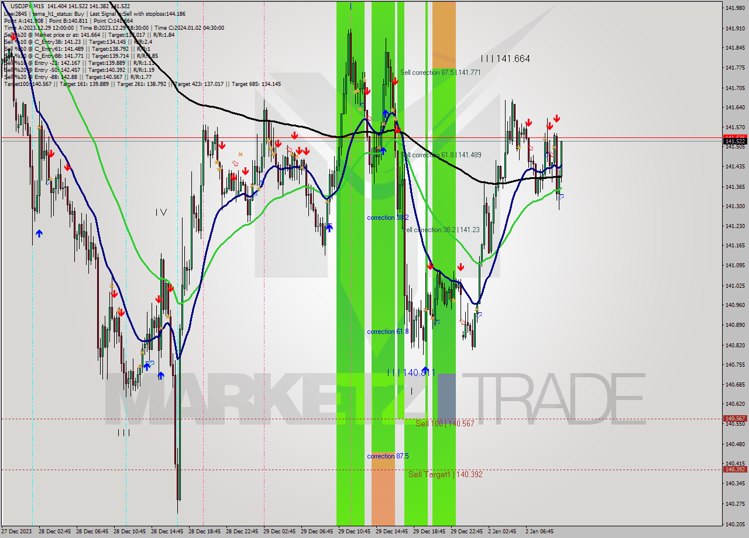
Task: Select the 'I I I 140.811' wave label
Action: pos(412,372)
